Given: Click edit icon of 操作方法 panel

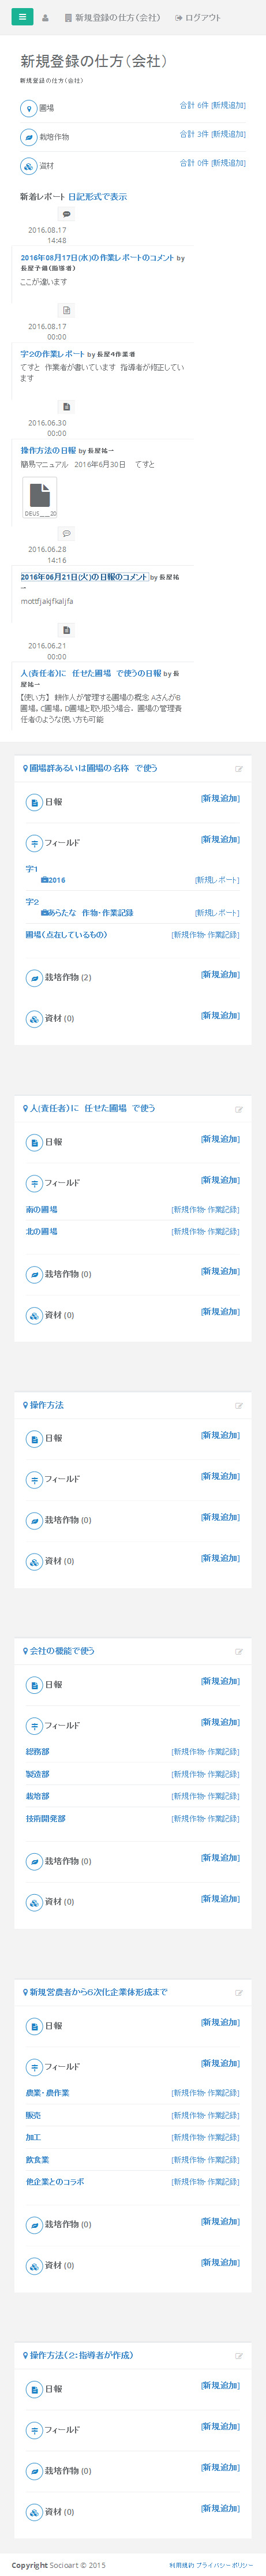Looking at the screenshot, I should point(239,1406).
